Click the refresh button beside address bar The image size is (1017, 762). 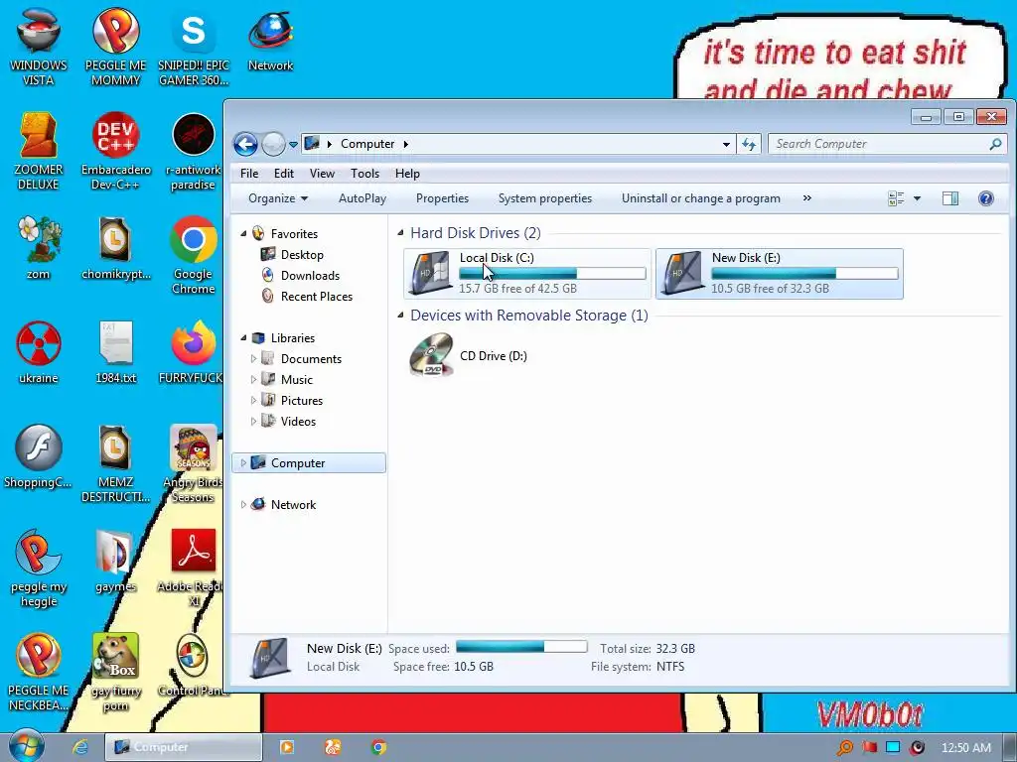[749, 144]
